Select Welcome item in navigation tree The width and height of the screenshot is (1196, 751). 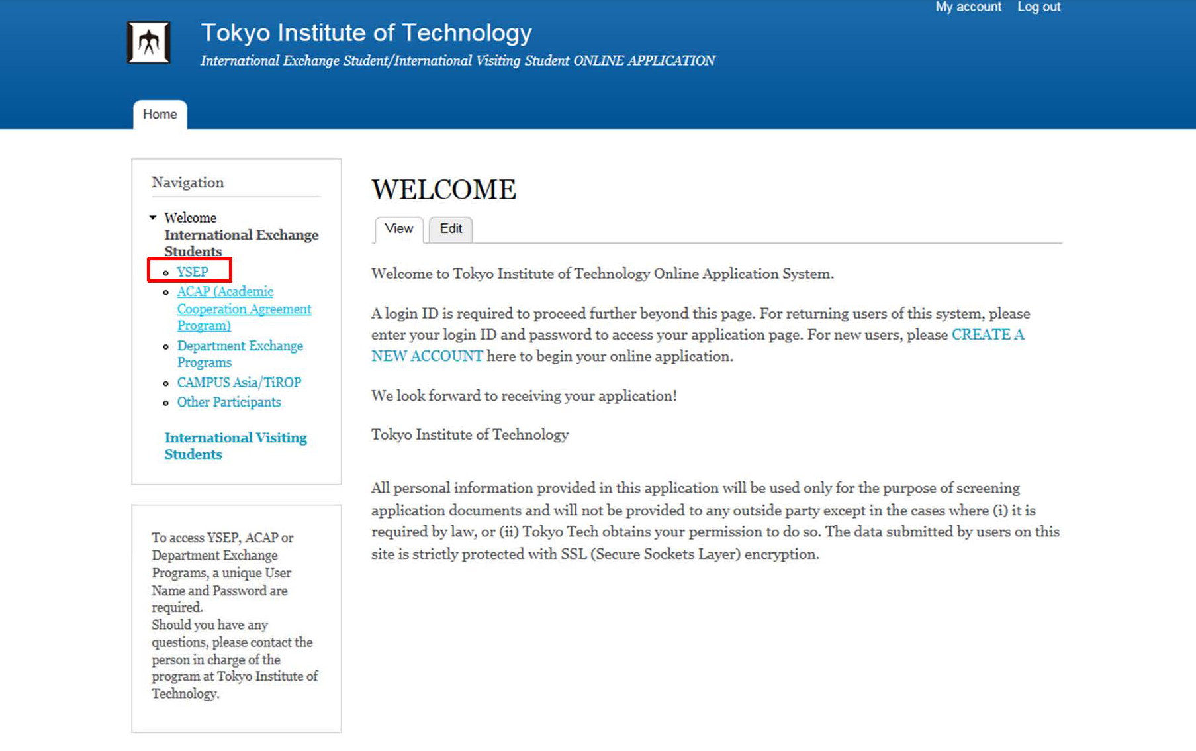pos(190,217)
